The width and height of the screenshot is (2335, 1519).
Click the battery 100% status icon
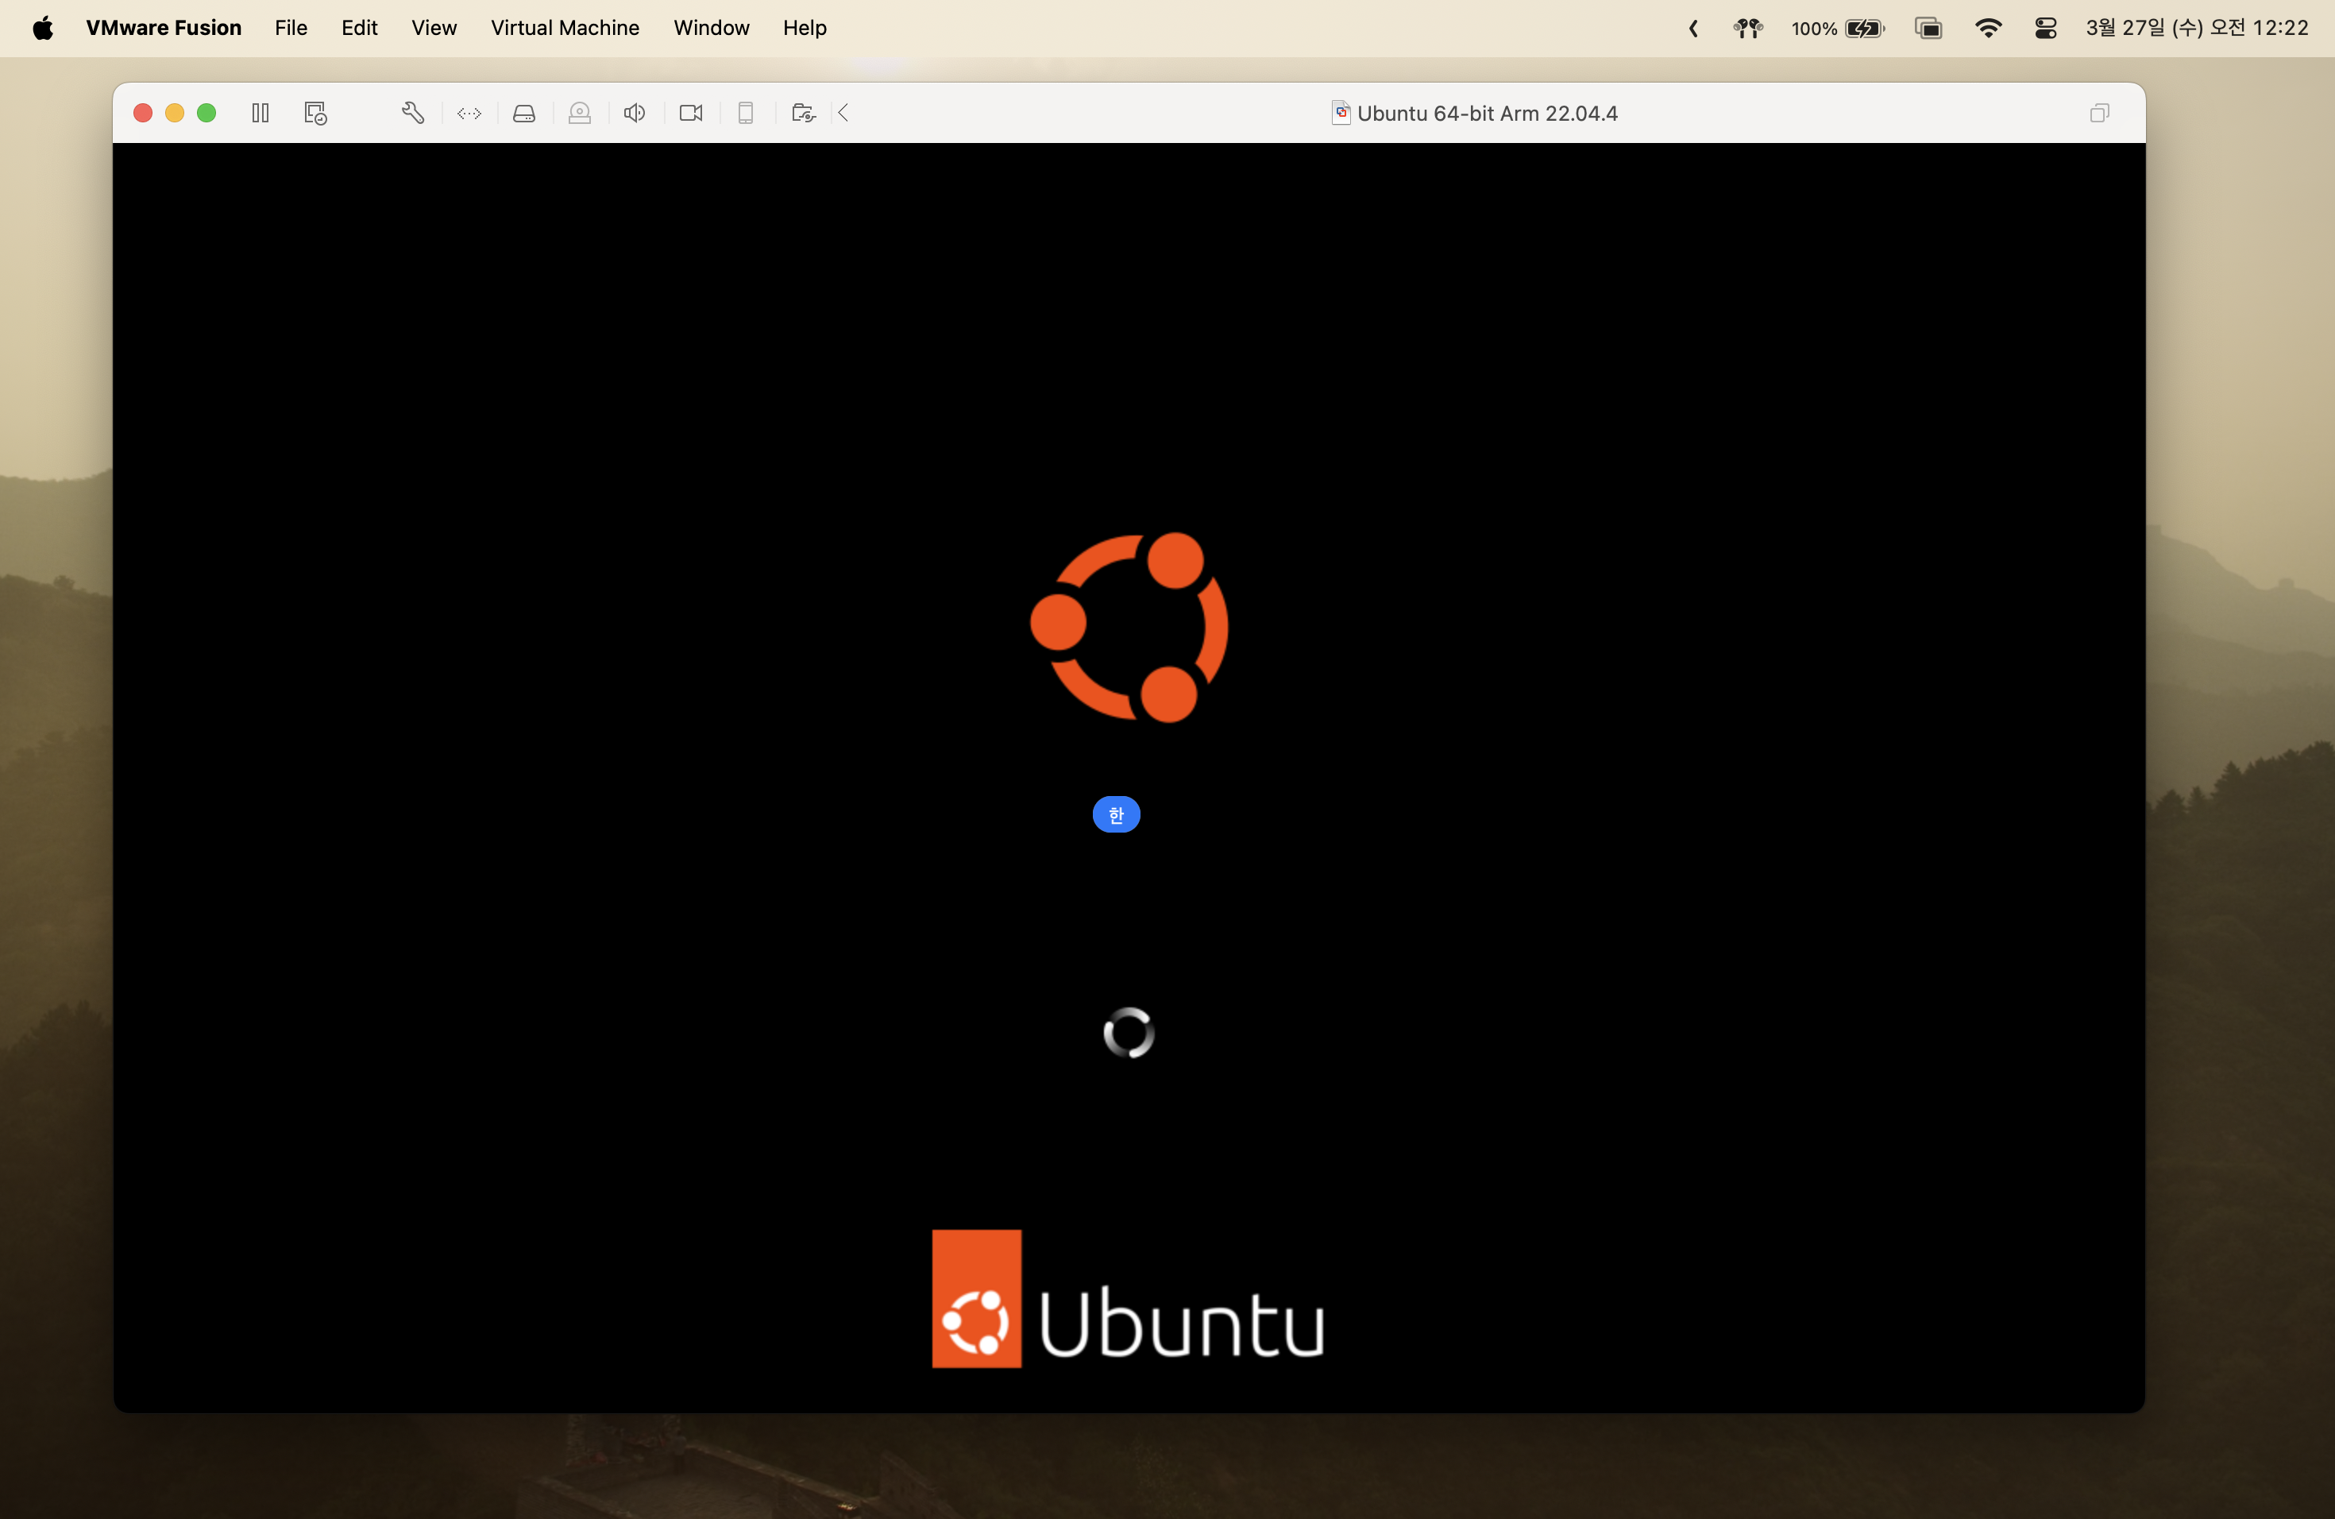pos(1838,29)
